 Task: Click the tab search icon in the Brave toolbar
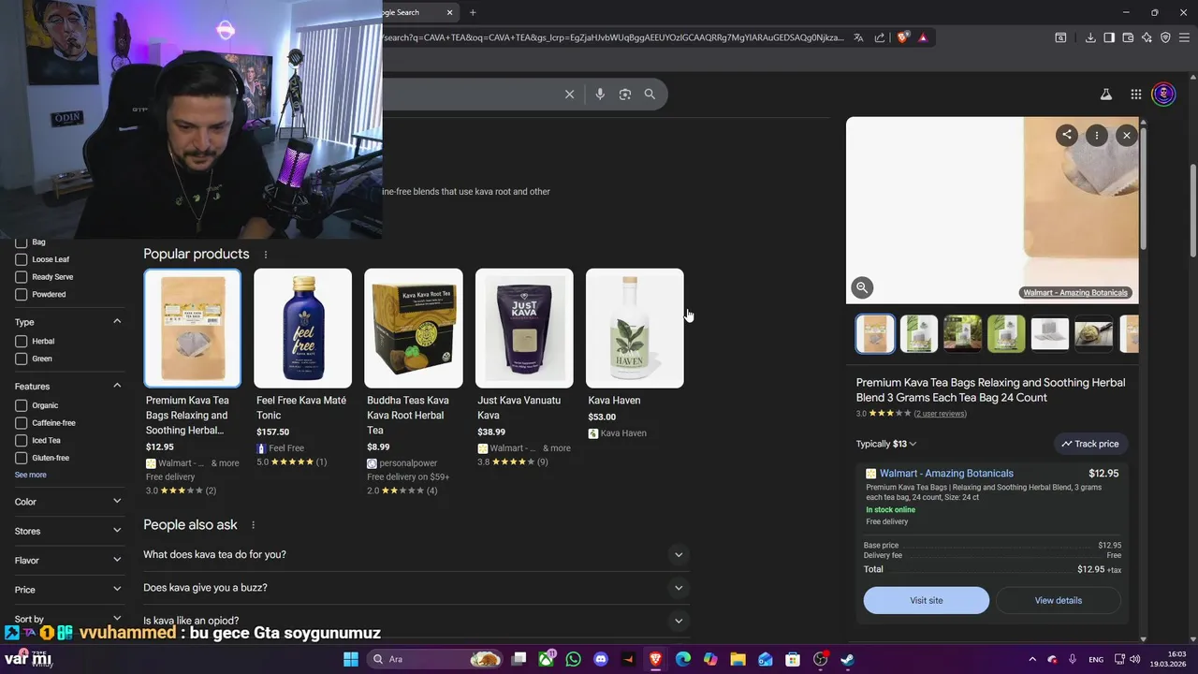1060,38
